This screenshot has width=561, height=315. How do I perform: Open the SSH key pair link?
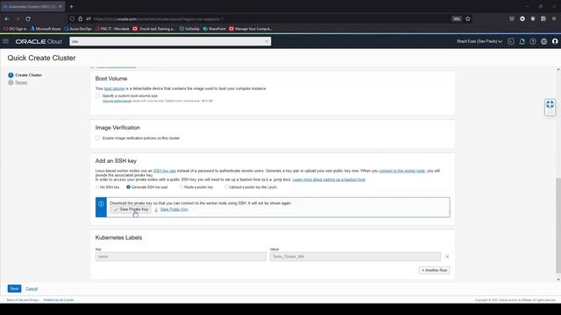coord(165,171)
